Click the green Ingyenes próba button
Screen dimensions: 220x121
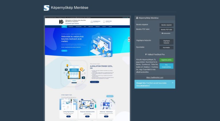166,60
